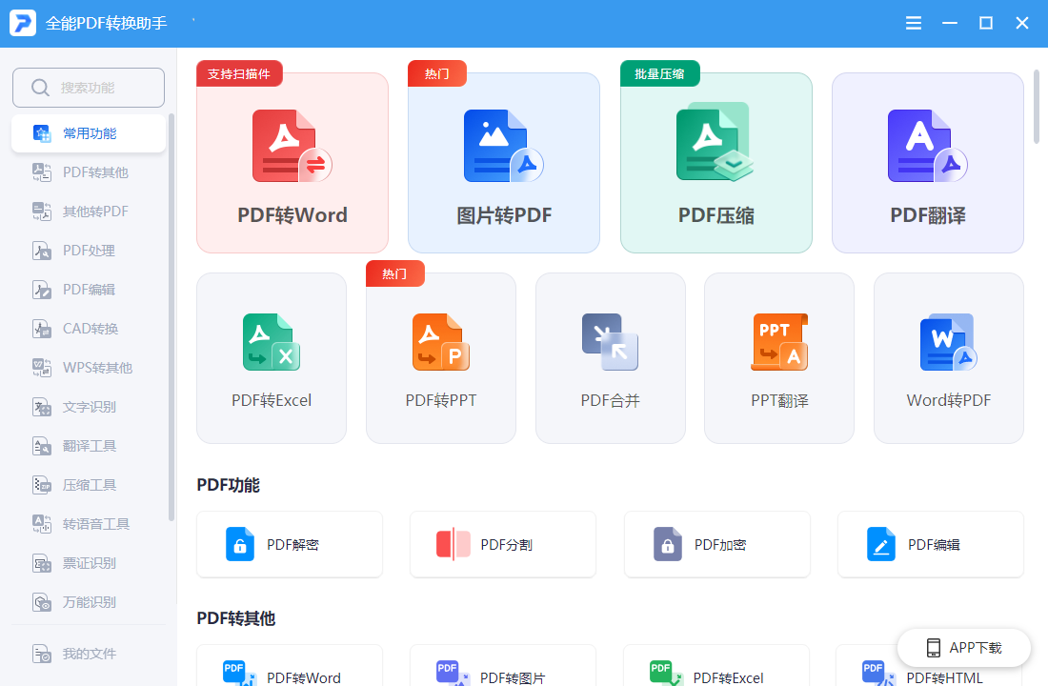Open the PPT翻译 tool

779,357
